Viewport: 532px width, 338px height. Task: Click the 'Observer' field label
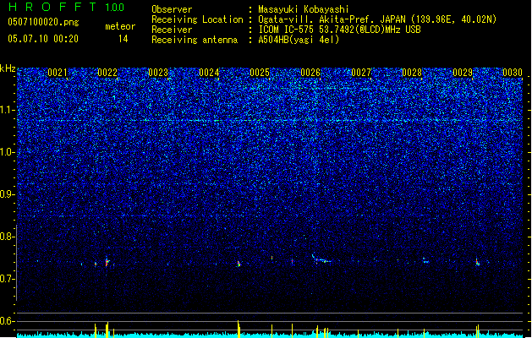coord(172,9)
